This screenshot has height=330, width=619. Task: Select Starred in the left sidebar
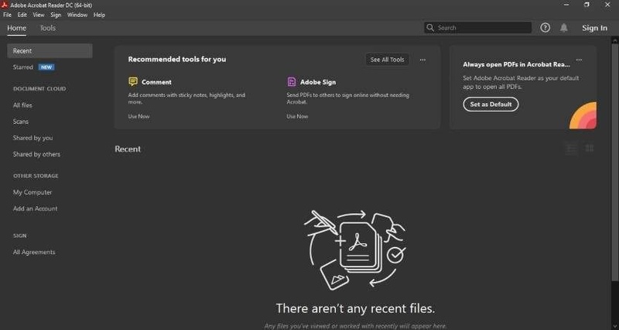point(23,67)
